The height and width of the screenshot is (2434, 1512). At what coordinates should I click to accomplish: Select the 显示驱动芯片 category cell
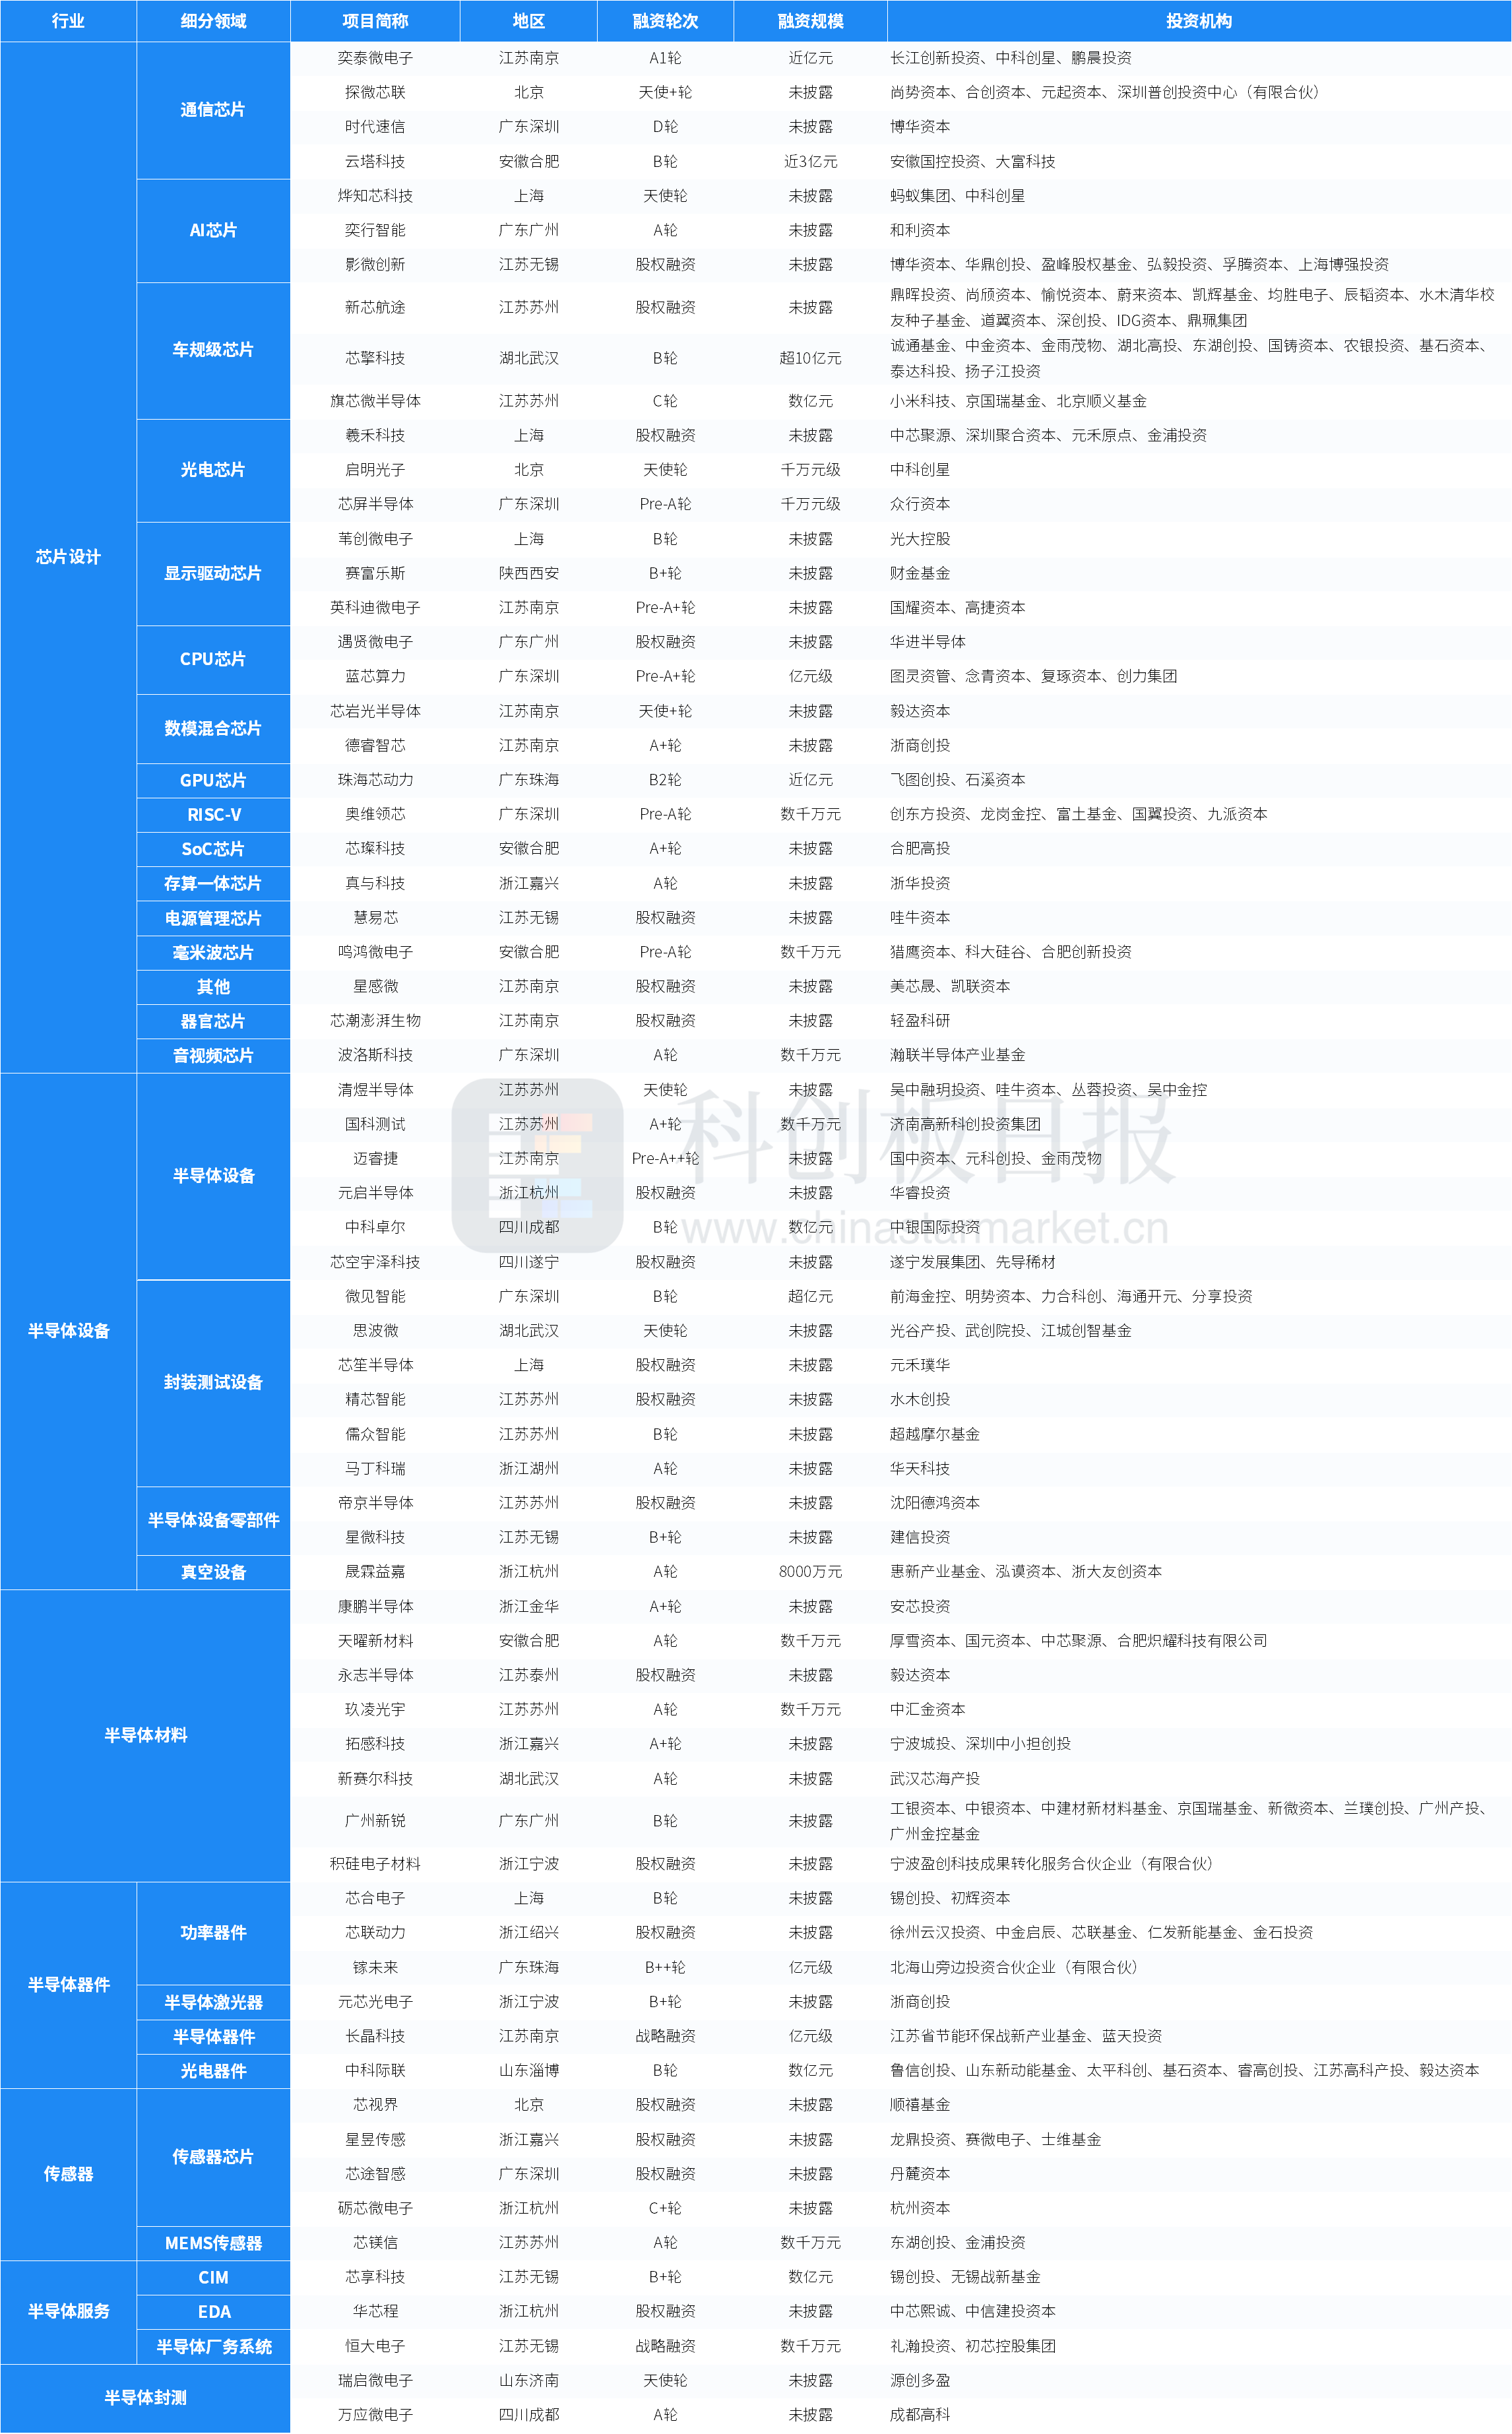(x=213, y=573)
